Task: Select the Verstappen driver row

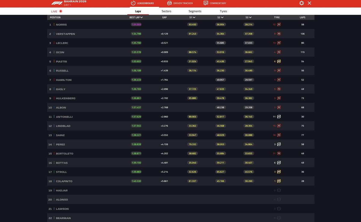Action: pyautogui.click(x=180, y=34)
